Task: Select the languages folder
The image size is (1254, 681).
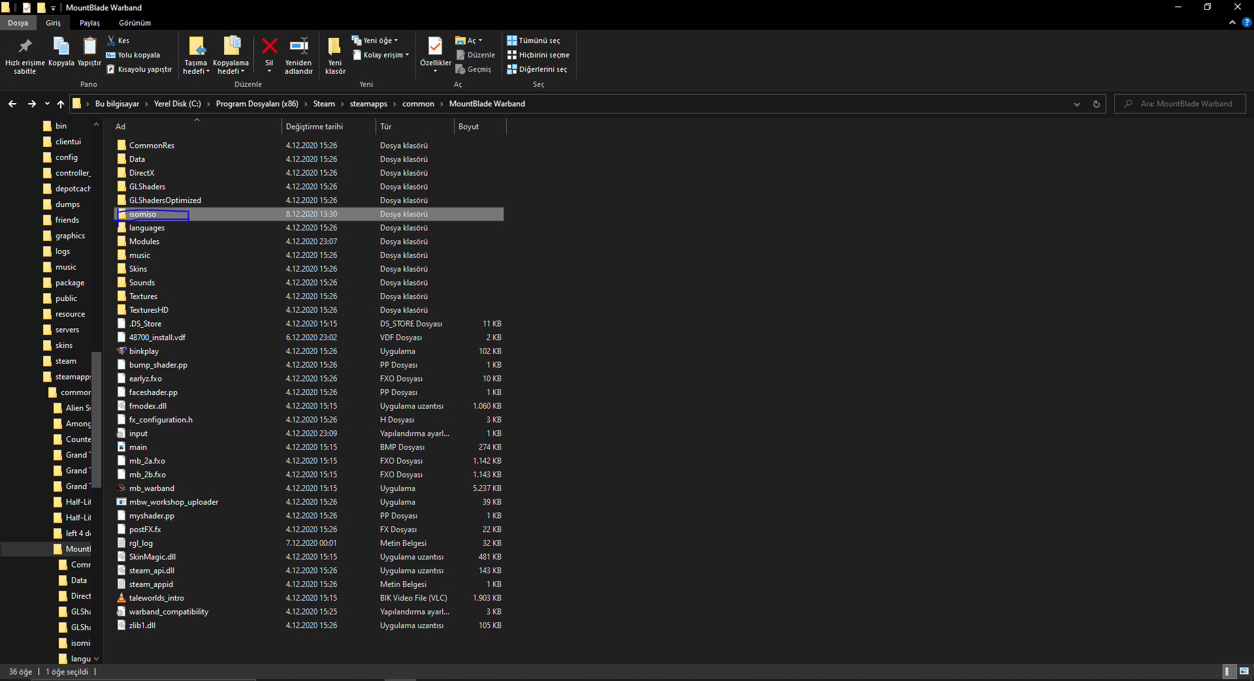Action: [x=146, y=228]
